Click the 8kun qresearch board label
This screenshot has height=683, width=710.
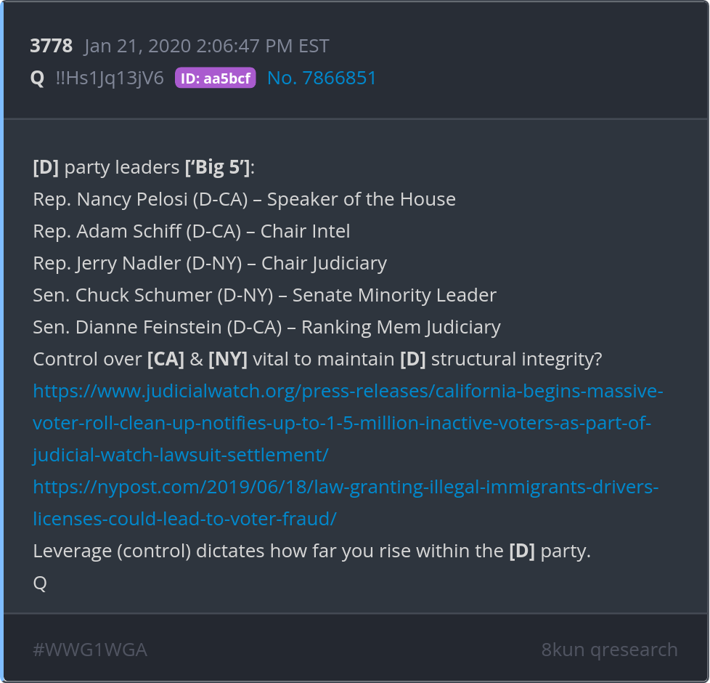tap(609, 650)
